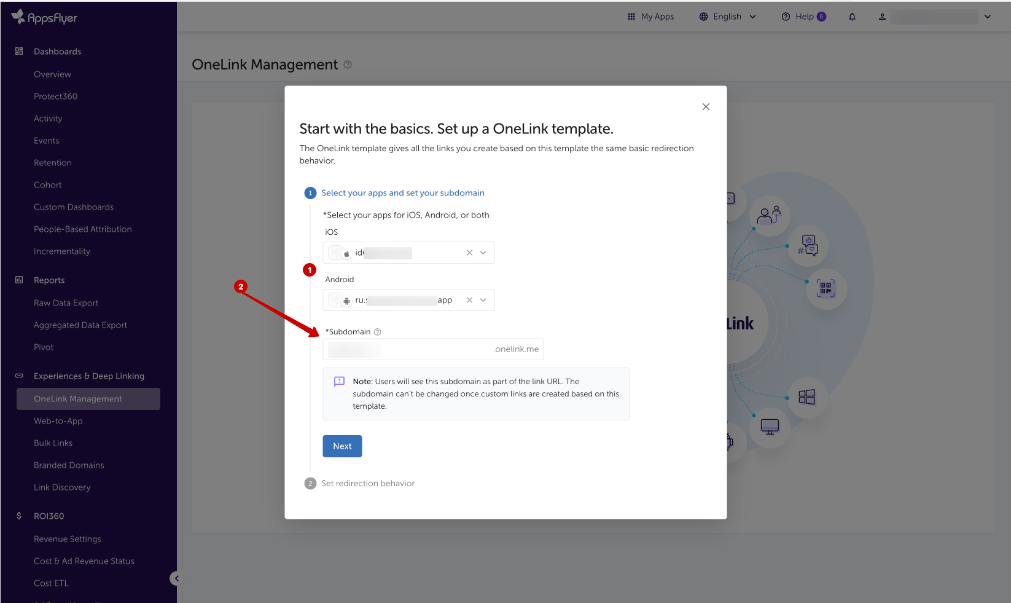Collapse the sidebar with the arrow button
The width and height of the screenshot is (1011, 603).
coord(176,578)
